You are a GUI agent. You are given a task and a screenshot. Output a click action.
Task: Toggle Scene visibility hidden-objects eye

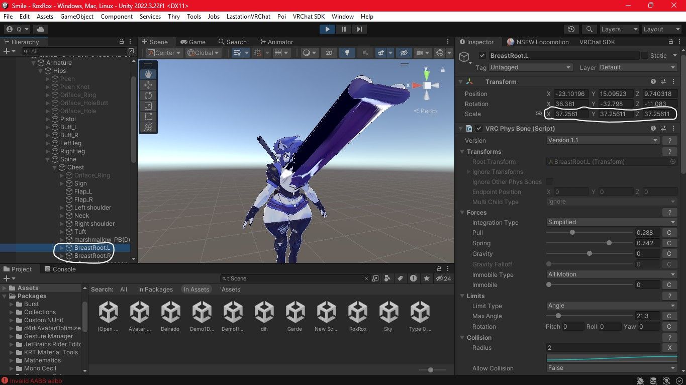point(404,53)
